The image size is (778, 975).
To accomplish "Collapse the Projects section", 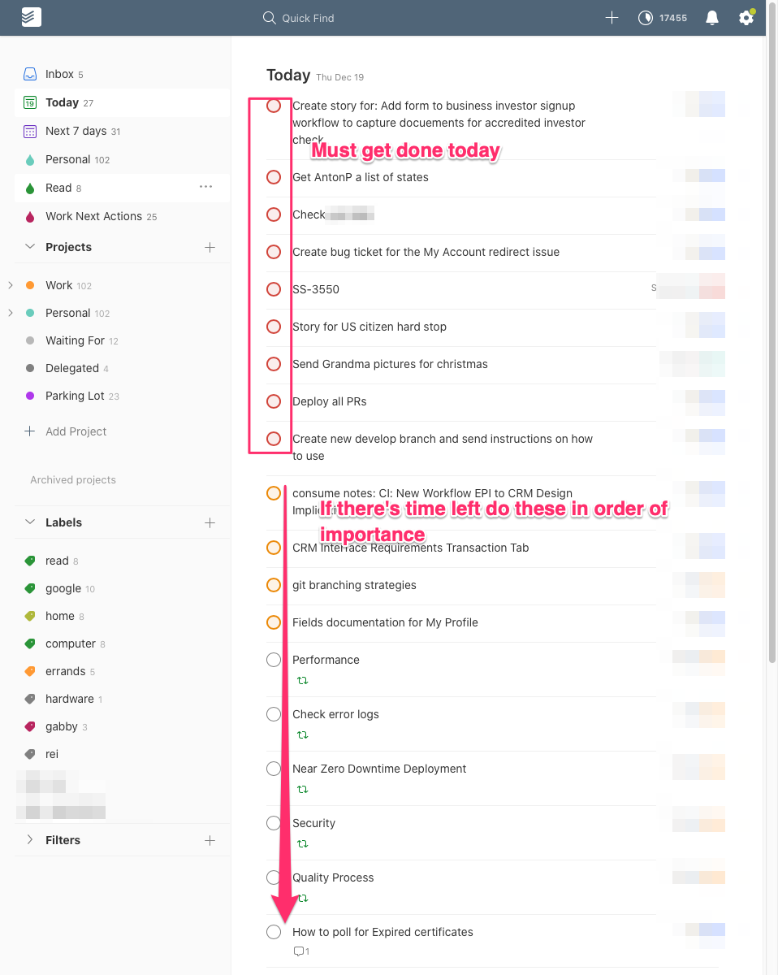I will 31,247.
